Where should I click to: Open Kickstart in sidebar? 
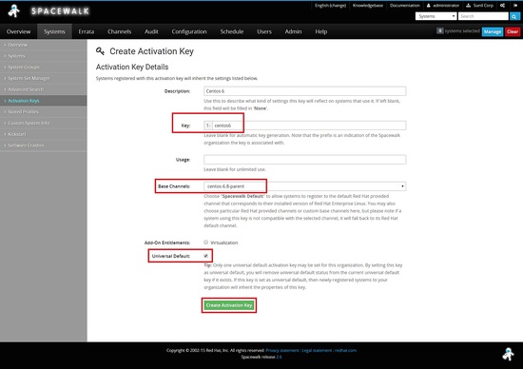pos(44,134)
